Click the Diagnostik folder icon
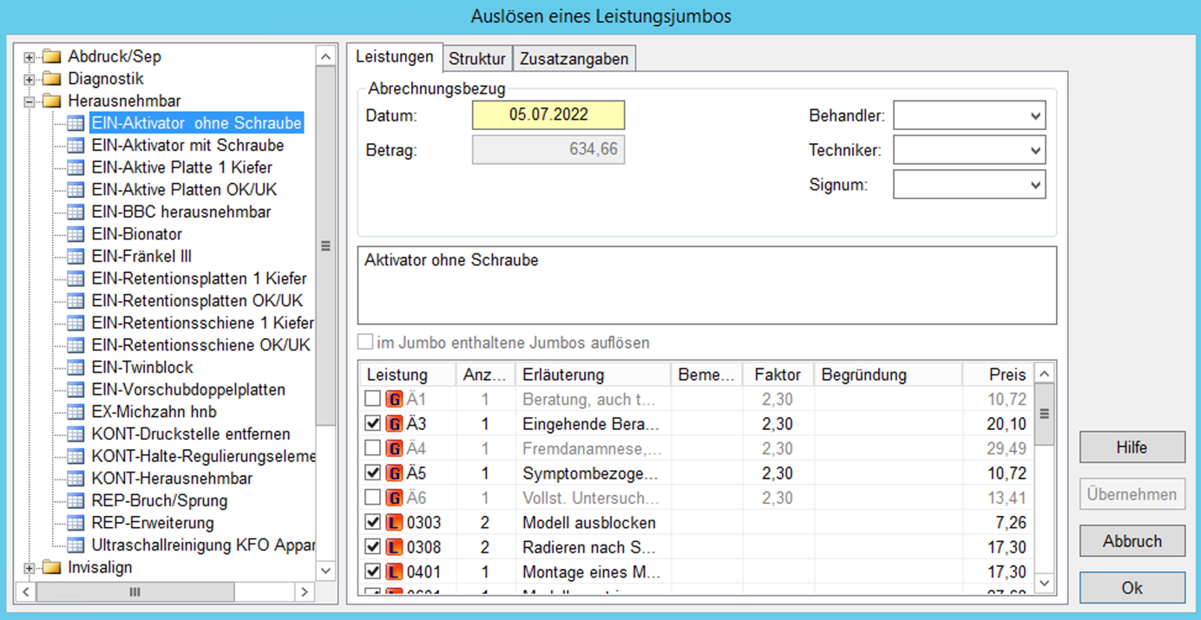 point(53,79)
